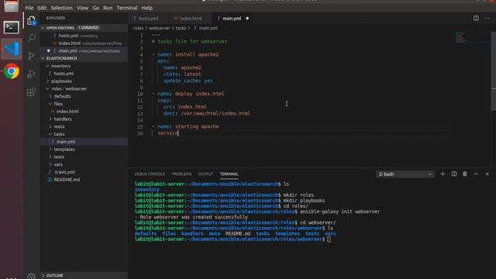The width and height of the screenshot is (496, 279).
Task: Open Google Chrome from the dock
Action: (x=12, y=71)
